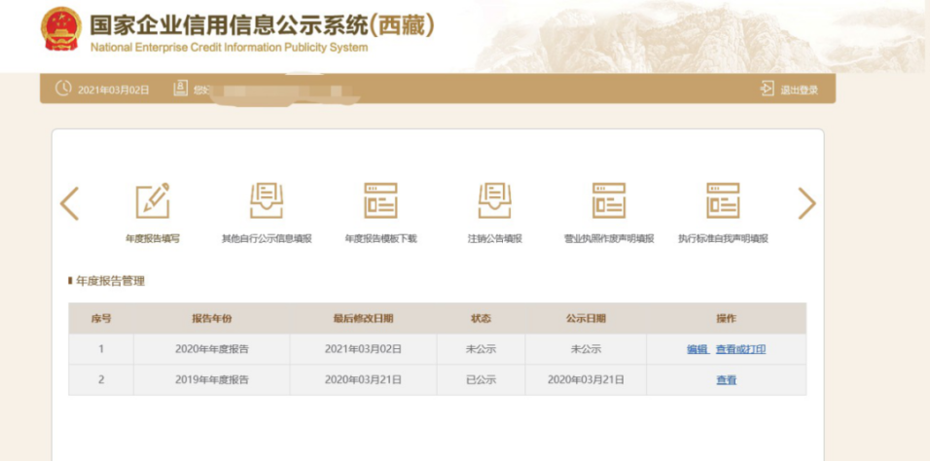Click the 操作 column header
The height and width of the screenshot is (462, 930).
coord(727,318)
